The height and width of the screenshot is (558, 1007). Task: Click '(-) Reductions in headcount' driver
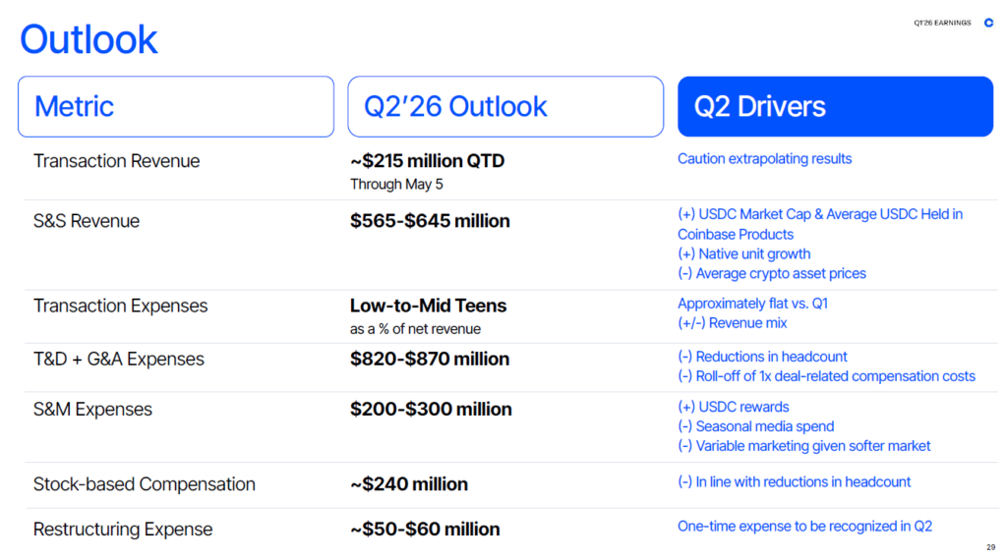pos(762,357)
